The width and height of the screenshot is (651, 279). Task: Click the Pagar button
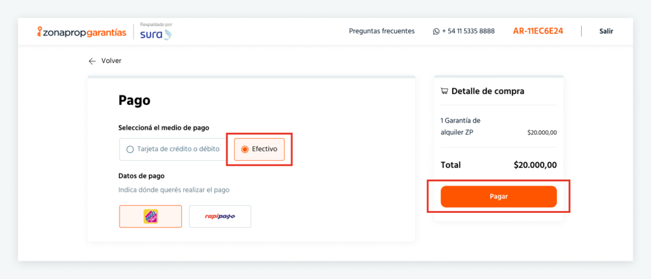click(498, 196)
